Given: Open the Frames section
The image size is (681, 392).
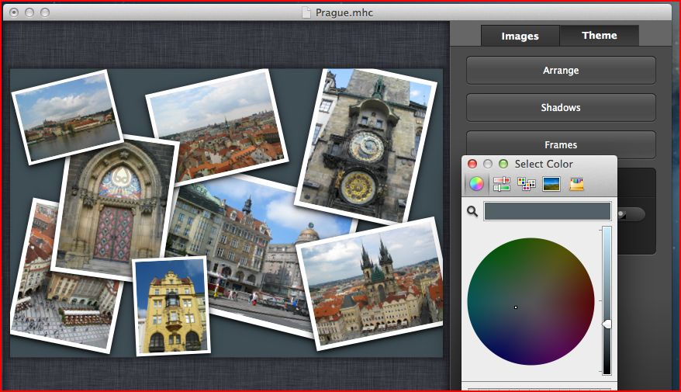Looking at the screenshot, I should pos(561,144).
